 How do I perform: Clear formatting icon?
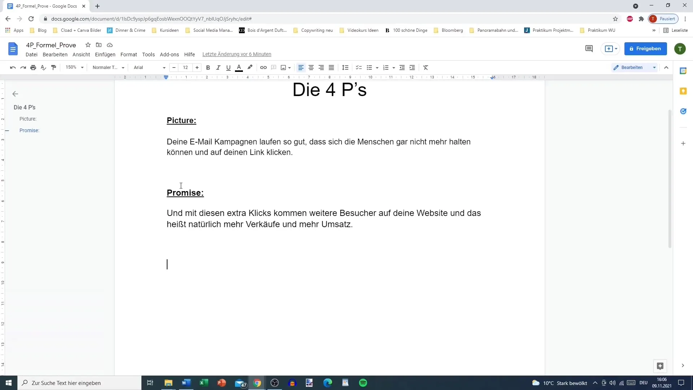(x=426, y=68)
